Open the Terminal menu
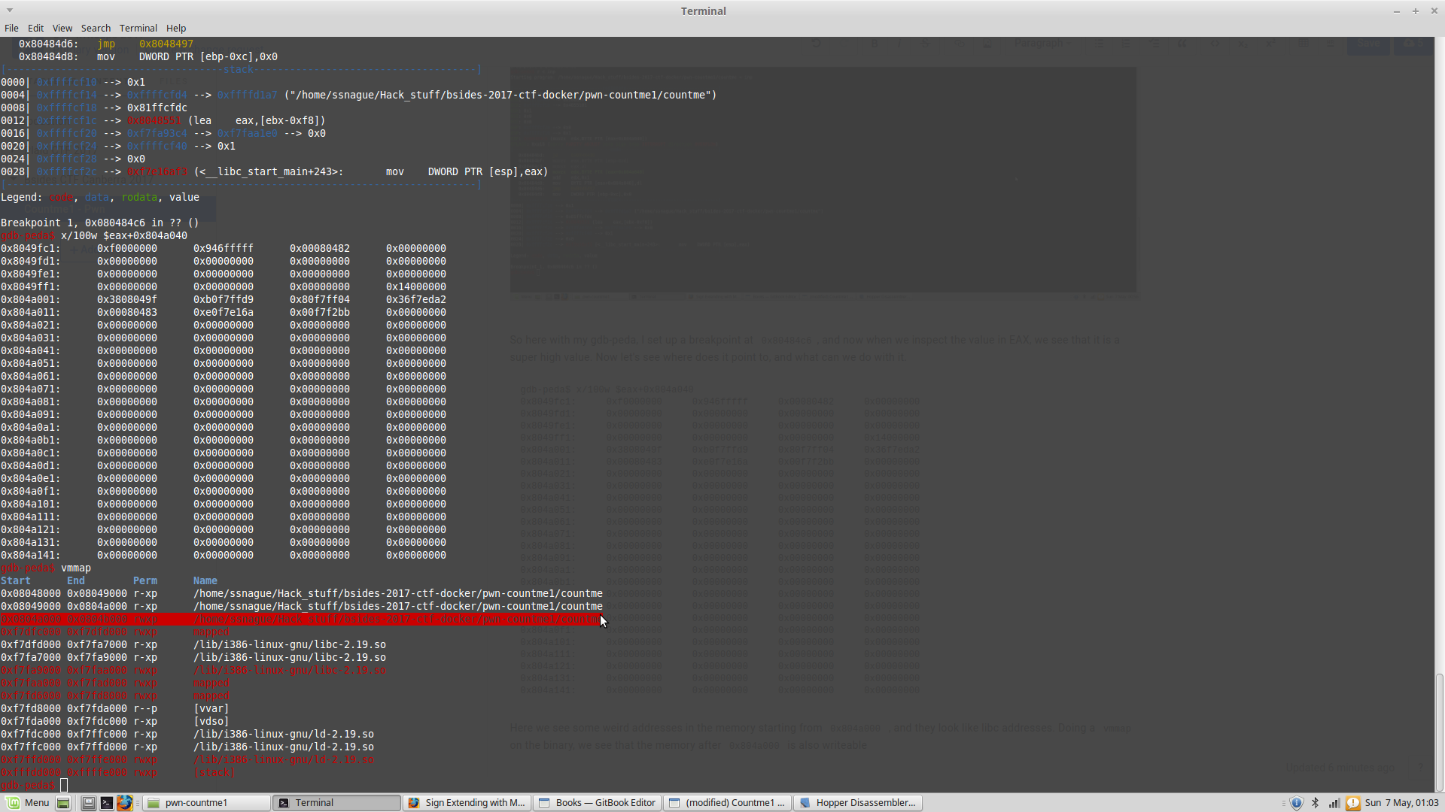Image resolution: width=1445 pixels, height=812 pixels. pos(138,28)
